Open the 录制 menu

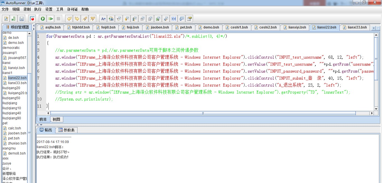27,9
